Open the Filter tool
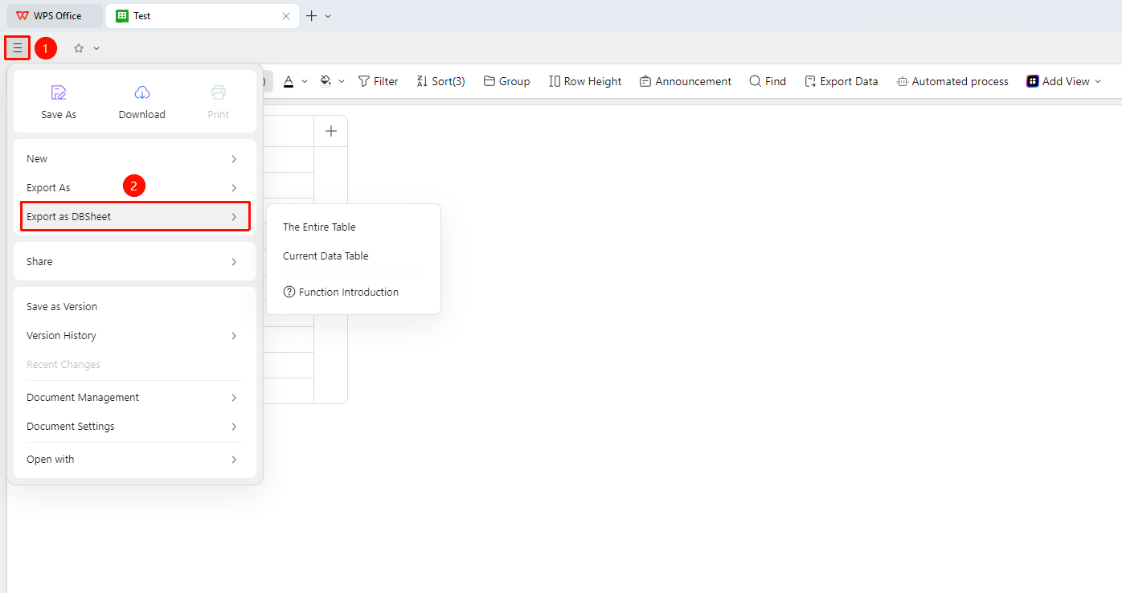The height and width of the screenshot is (593, 1122). (x=378, y=81)
